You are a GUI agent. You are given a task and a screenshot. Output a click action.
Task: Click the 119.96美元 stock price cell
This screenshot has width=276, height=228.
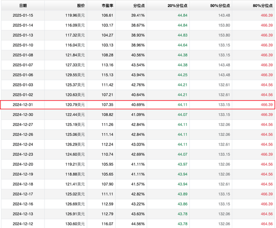tap(75, 15)
